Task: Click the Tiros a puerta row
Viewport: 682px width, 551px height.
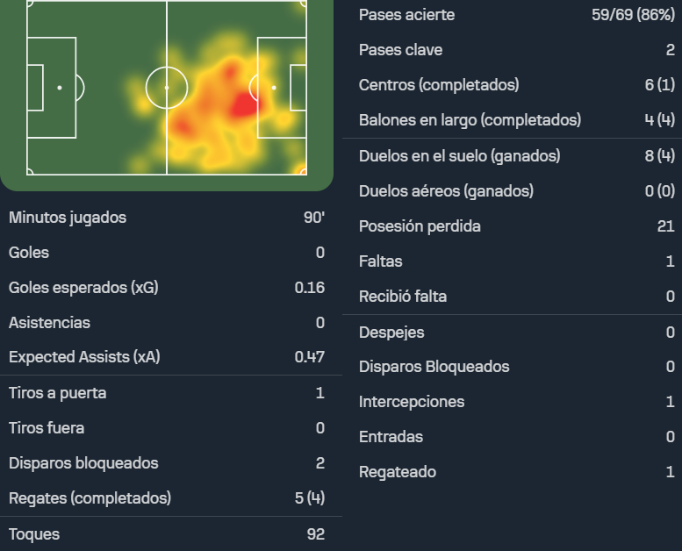Action: [167, 393]
